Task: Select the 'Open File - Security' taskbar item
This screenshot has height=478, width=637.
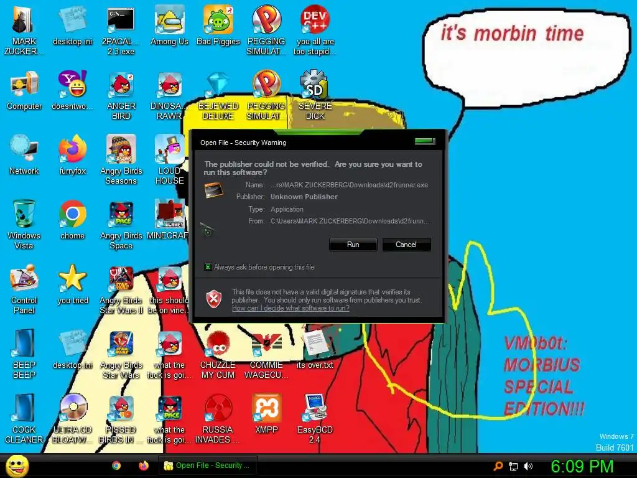Action: pos(208,466)
